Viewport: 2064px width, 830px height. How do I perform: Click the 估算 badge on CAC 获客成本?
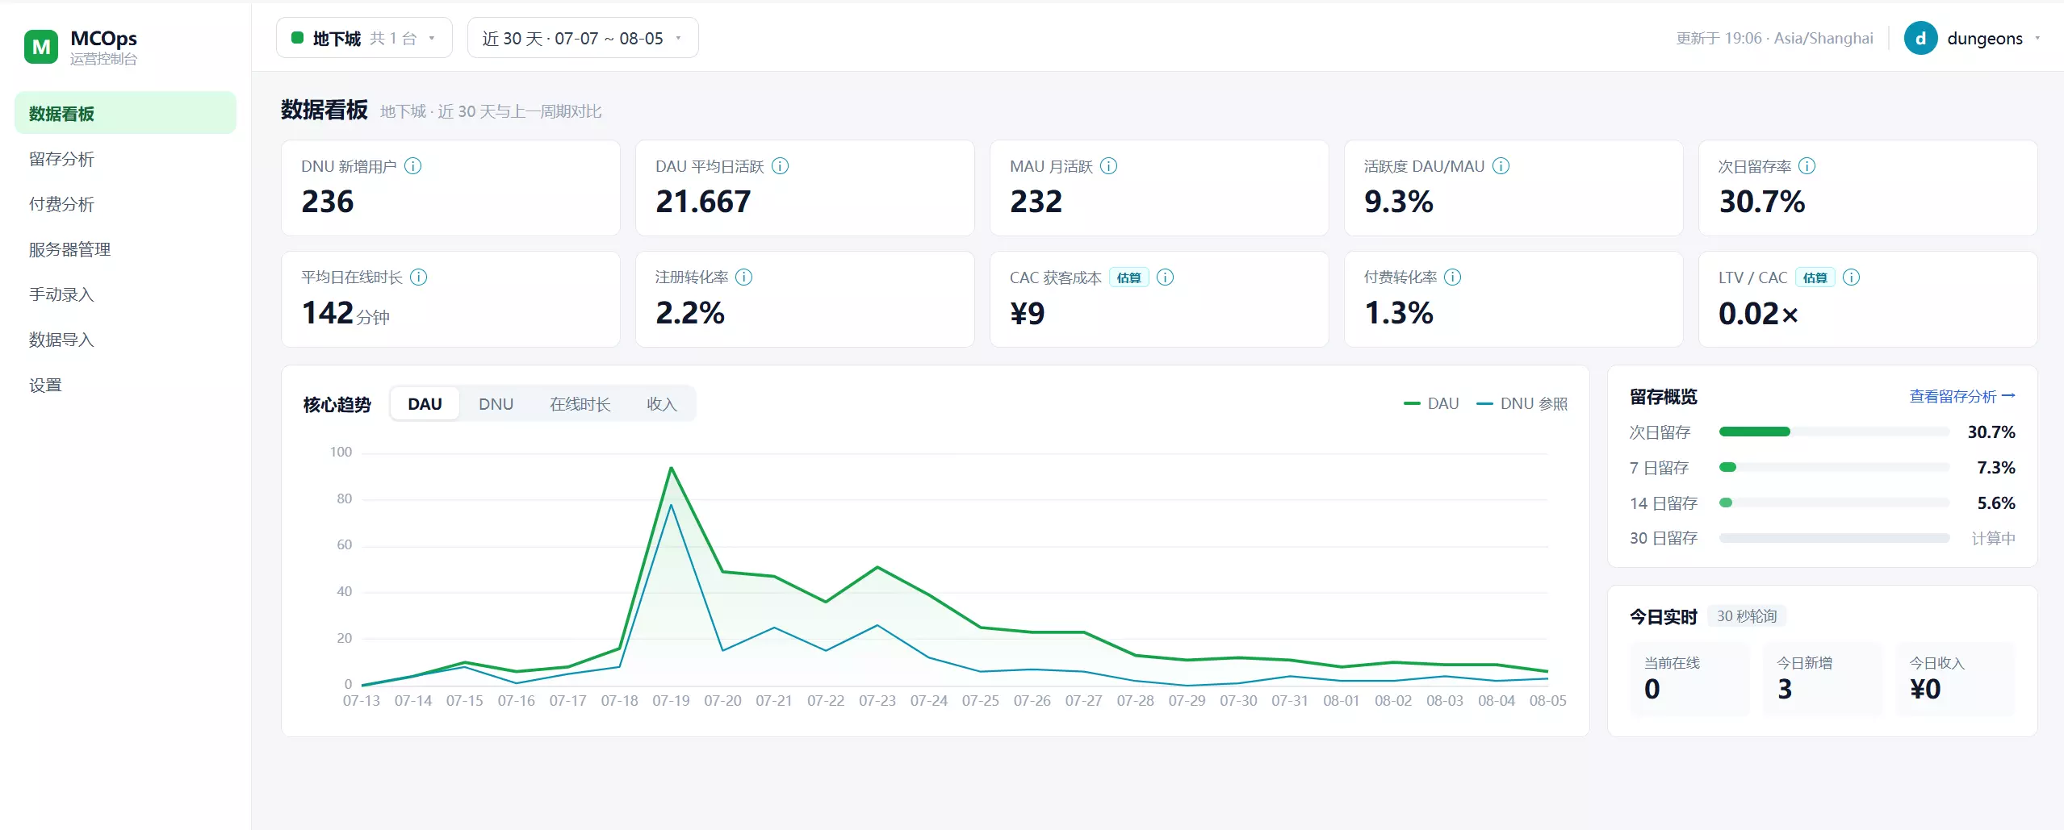click(x=1128, y=277)
